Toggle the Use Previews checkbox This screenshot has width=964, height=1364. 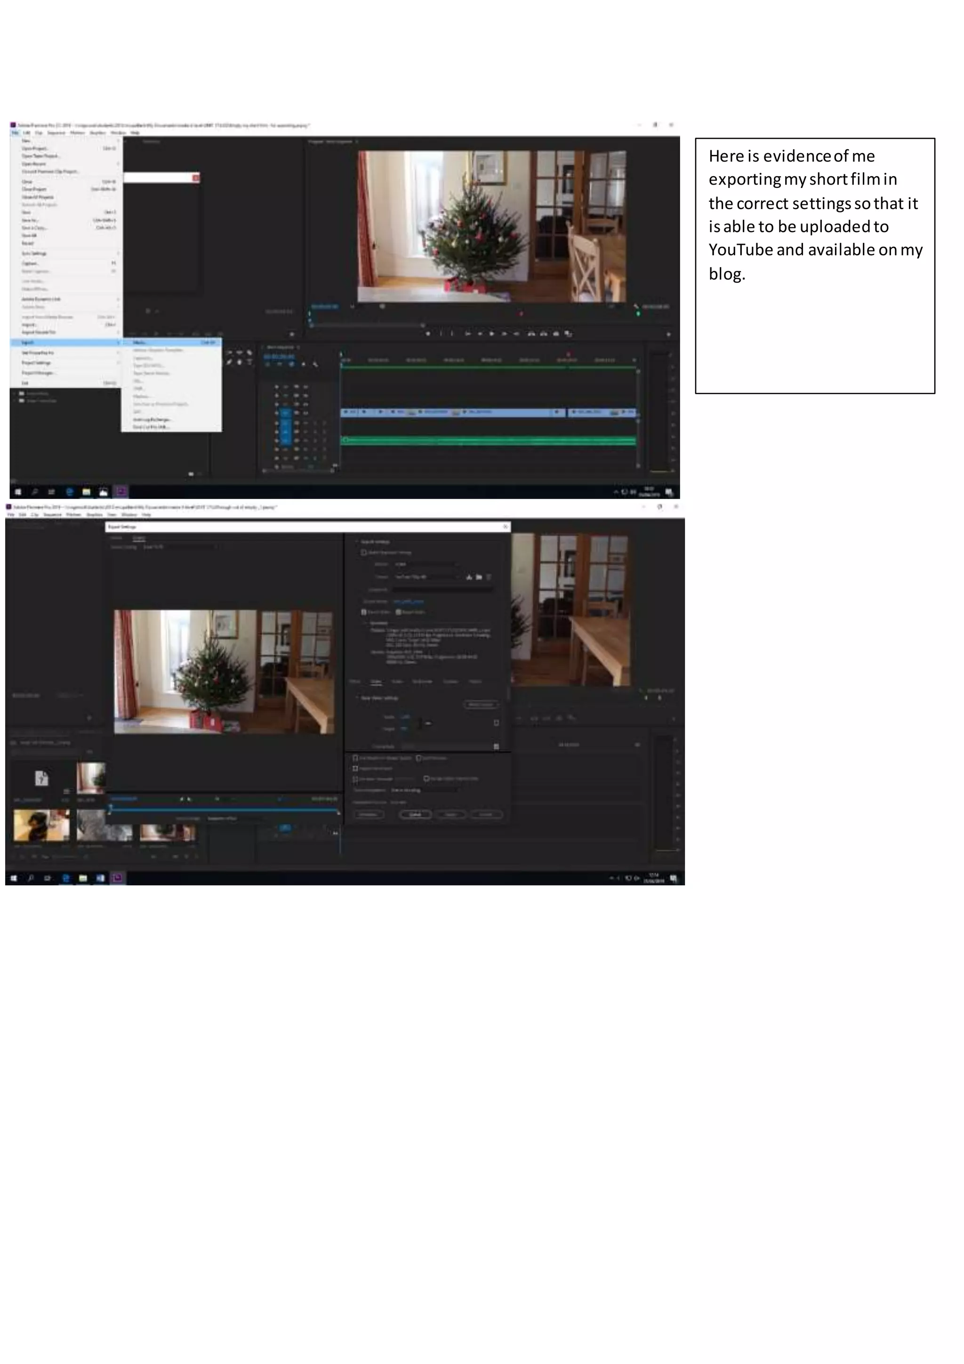(x=418, y=758)
